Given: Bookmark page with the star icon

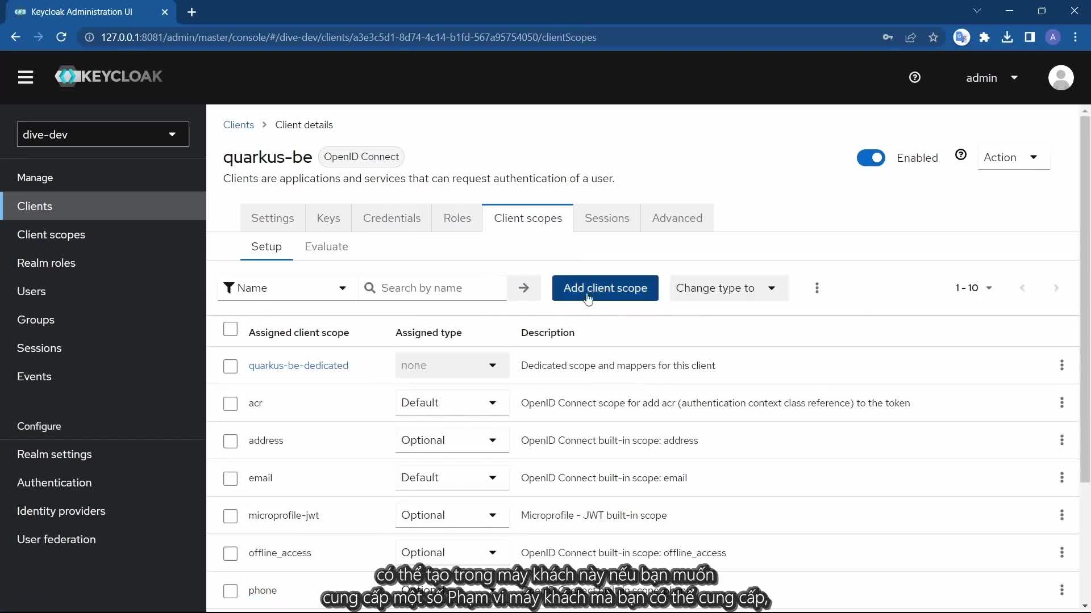Looking at the screenshot, I should click(x=933, y=37).
